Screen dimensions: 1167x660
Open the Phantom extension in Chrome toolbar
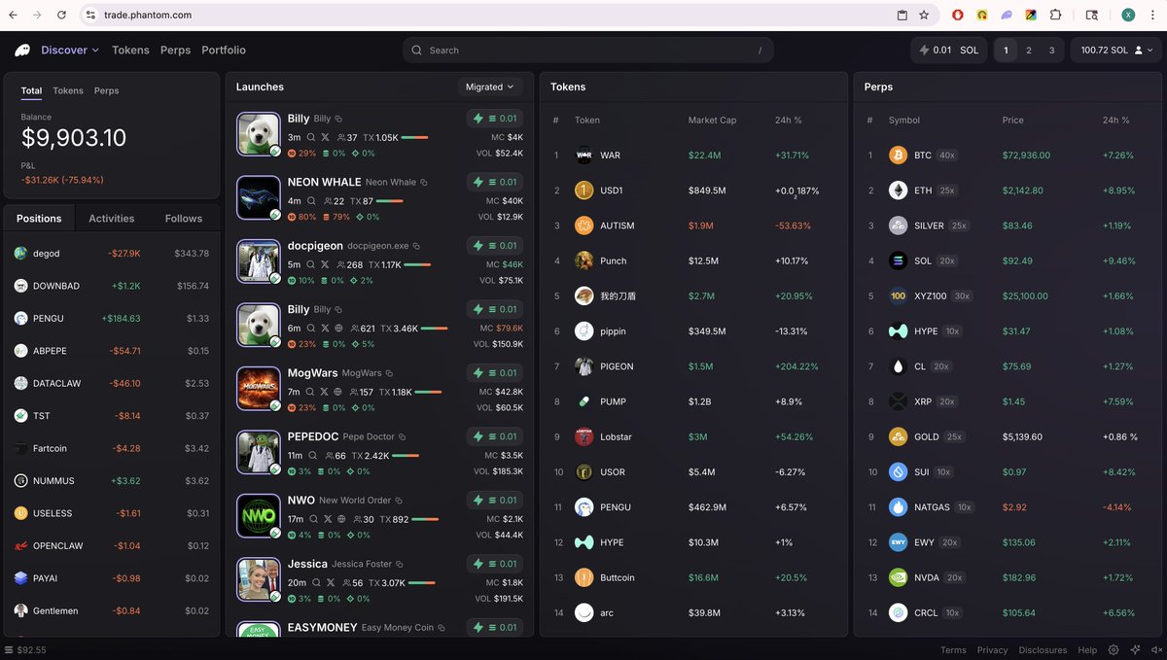pos(1007,16)
